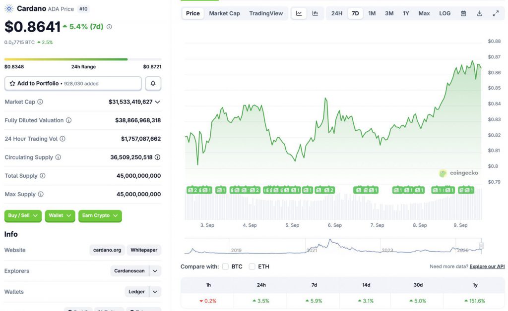The height and width of the screenshot is (311, 508).
Task: Click the info icon after 36,509,250,518 value
Action: coord(157,157)
